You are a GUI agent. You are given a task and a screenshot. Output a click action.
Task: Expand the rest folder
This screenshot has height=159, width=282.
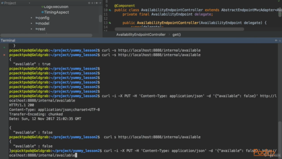[x=31, y=29]
